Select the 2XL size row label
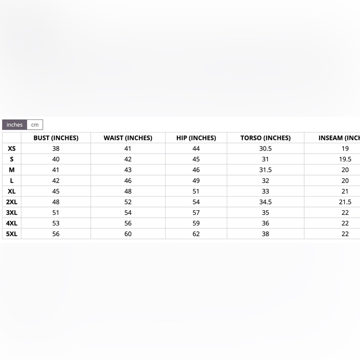 (x=12, y=202)
